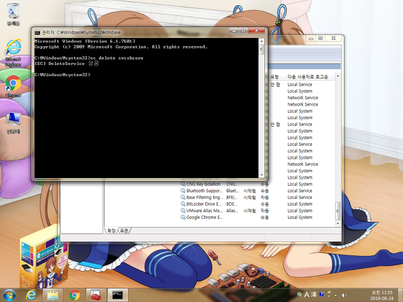This screenshot has height=302, width=403.
Task: Toggle the 漢 Hanja conversion button
Action: click(314, 294)
